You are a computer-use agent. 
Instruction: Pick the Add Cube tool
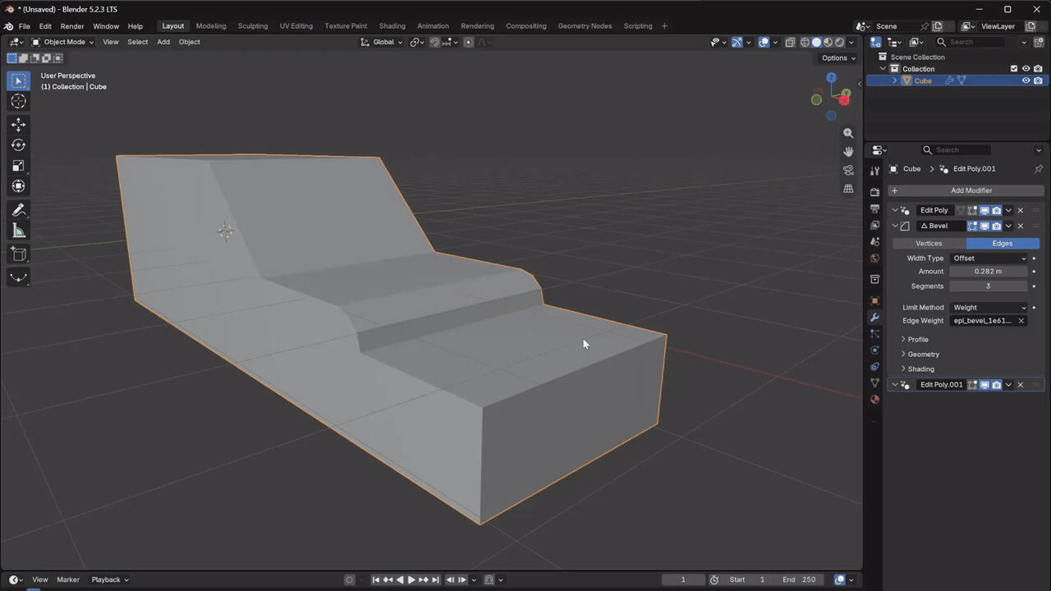18,254
